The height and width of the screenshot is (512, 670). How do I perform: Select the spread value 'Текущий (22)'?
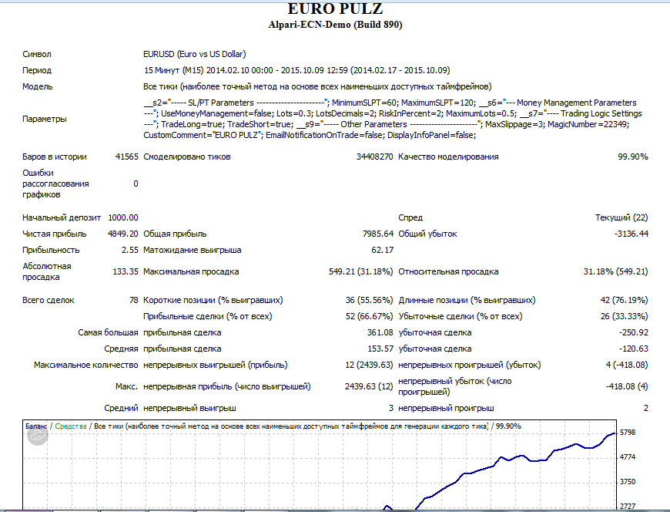pyautogui.click(x=621, y=217)
